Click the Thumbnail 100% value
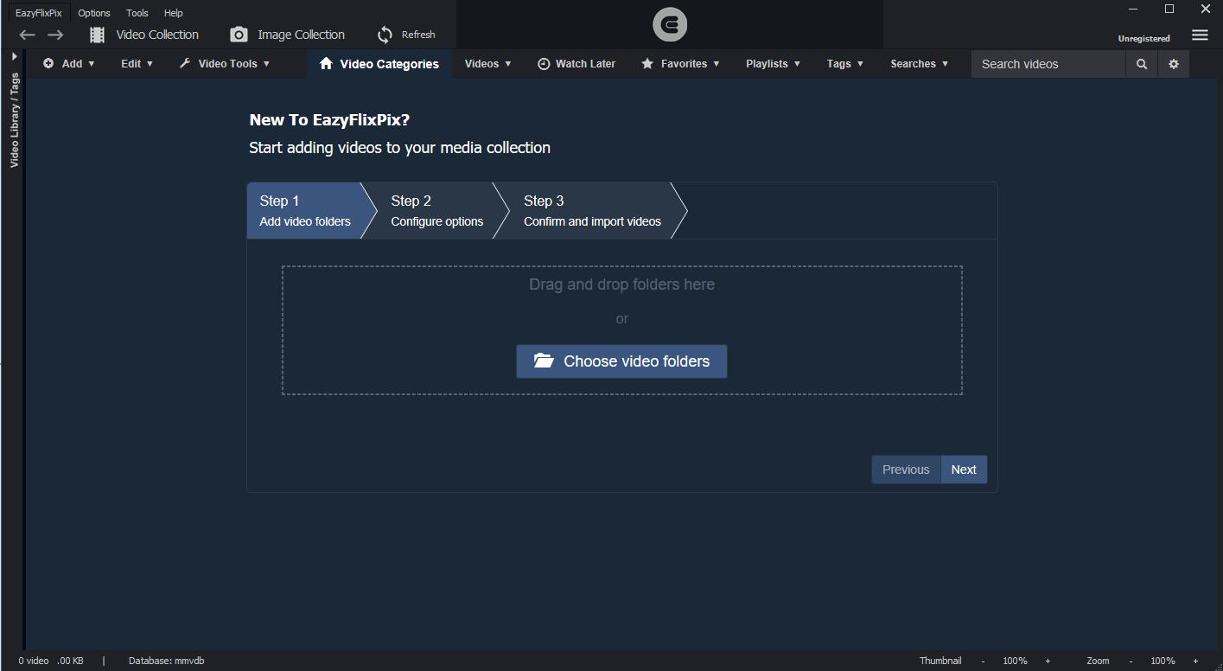Viewport: 1223px width, 671px height. (1015, 661)
